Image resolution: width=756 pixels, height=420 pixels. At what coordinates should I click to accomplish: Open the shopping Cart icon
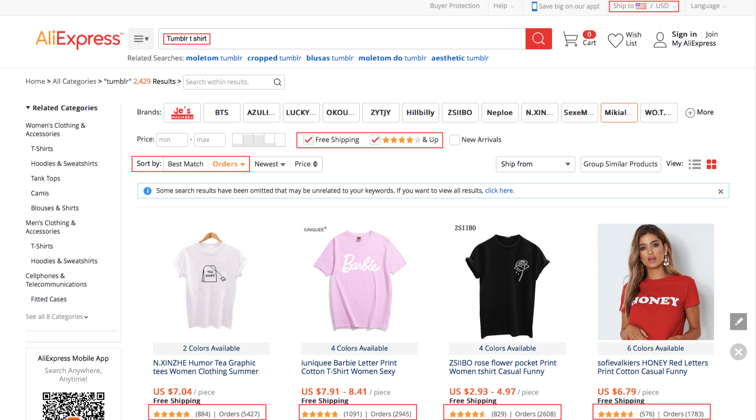coord(571,38)
